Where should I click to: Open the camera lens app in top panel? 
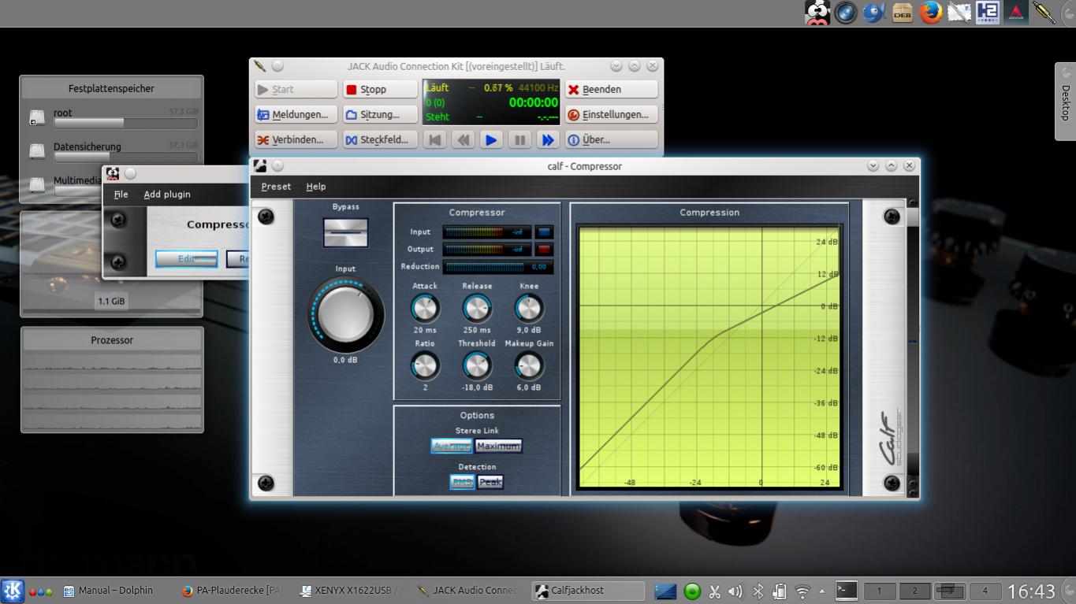846,12
